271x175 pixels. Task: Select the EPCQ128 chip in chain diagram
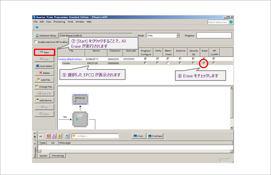pyautogui.click(x=80, y=99)
